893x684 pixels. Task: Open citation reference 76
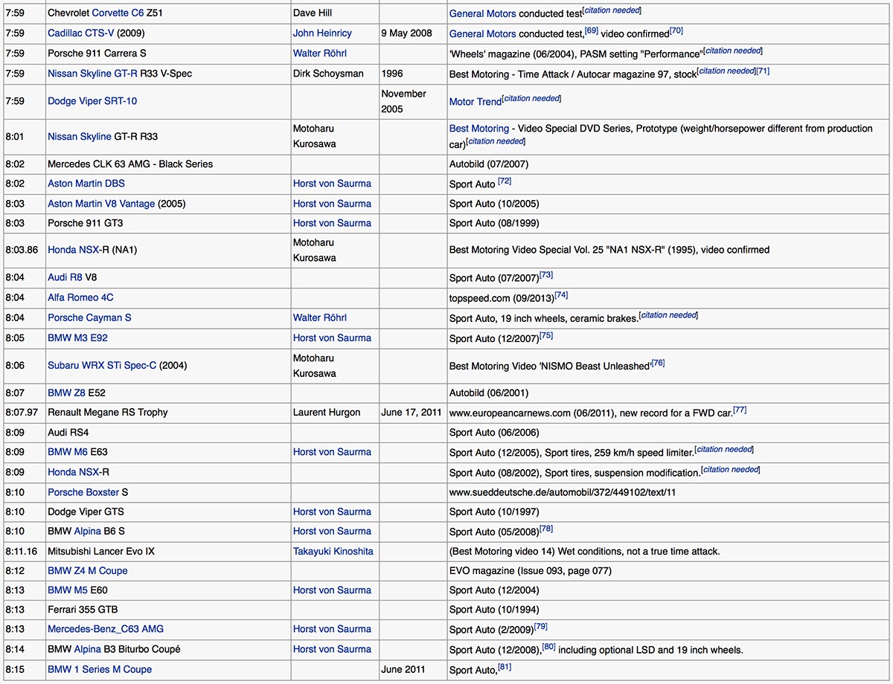(658, 363)
